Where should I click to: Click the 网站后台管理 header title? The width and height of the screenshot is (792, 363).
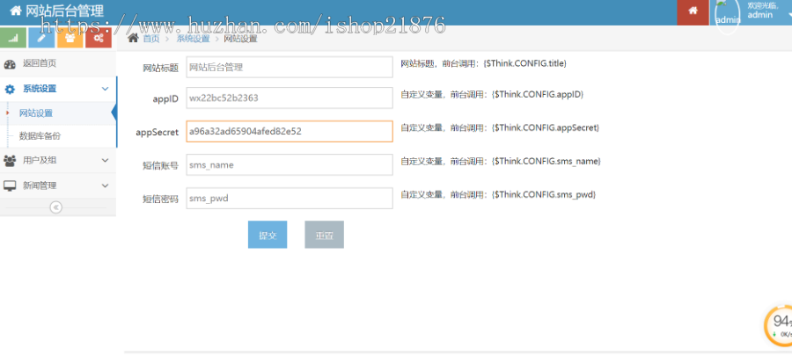[64, 10]
